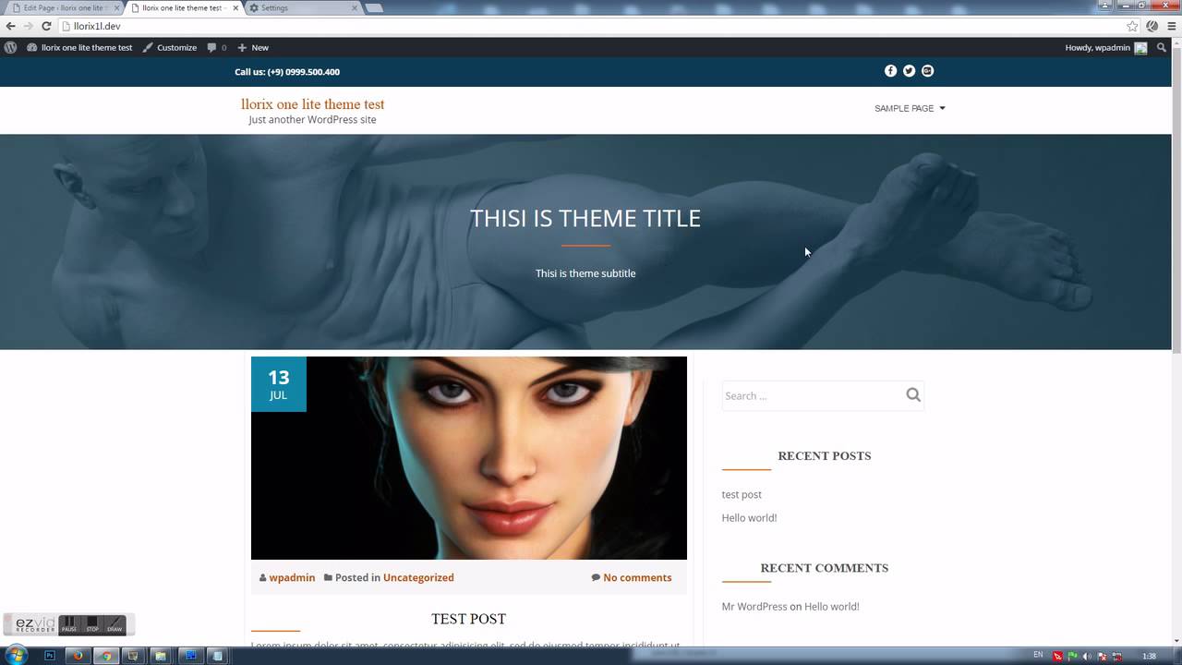The width and height of the screenshot is (1182, 665).
Task: View posts by author wpadmin
Action: (x=292, y=577)
